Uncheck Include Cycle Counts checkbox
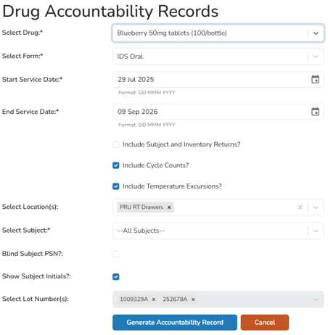The width and height of the screenshot is (328, 335). (116, 165)
